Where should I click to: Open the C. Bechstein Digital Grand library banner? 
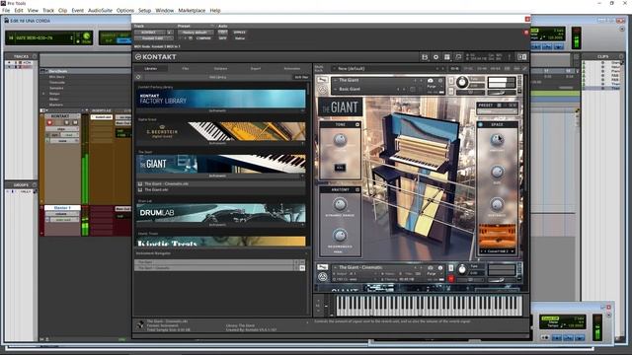coord(221,131)
